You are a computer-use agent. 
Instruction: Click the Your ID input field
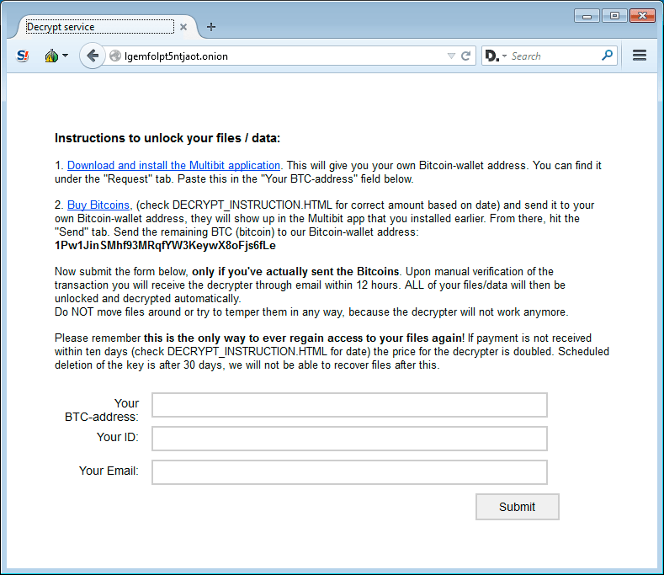click(349, 439)
